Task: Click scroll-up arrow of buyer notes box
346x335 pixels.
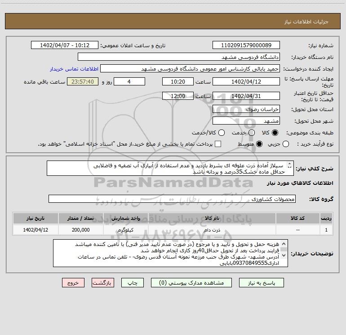Action: (284, 244)
